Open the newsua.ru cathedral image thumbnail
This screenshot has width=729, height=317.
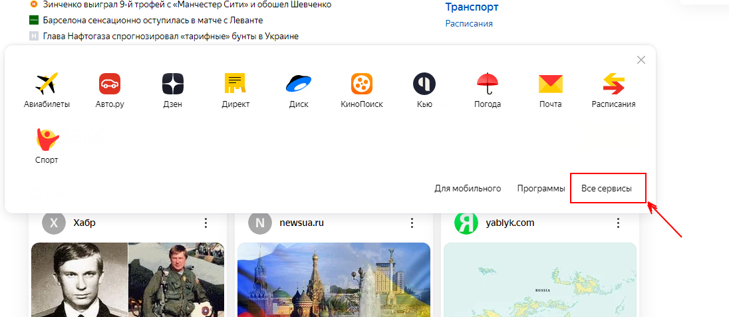334,280
